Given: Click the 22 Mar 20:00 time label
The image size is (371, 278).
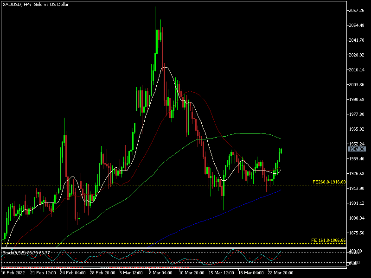Looking at the screenshot, I should pyautogui.click(x=280, y=273).
